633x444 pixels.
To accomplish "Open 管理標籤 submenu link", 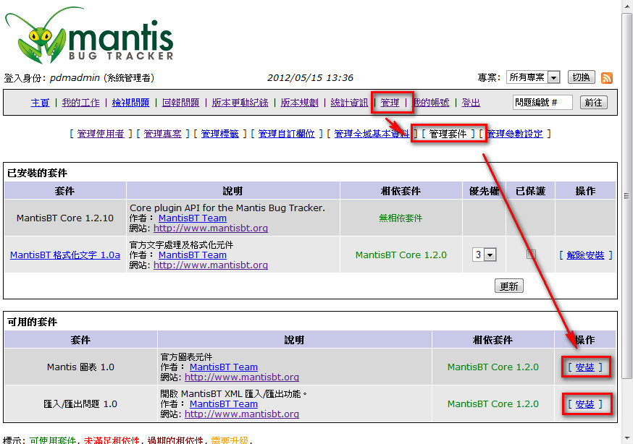I will point(220,134).
